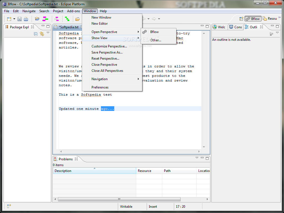Open the back history dropdown arrow
This screenshot has height=213, width=284.
point(149,19)
